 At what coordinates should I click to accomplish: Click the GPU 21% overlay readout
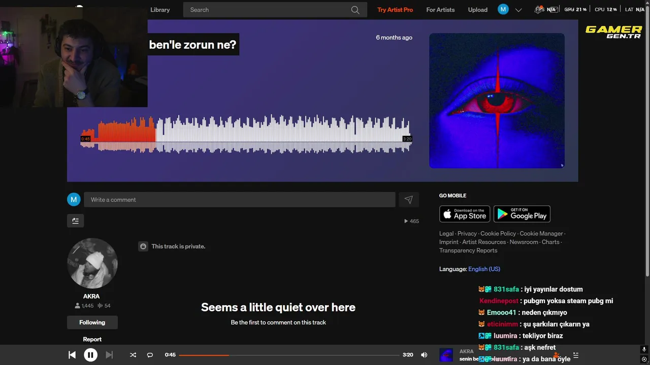tap(575, 10)
